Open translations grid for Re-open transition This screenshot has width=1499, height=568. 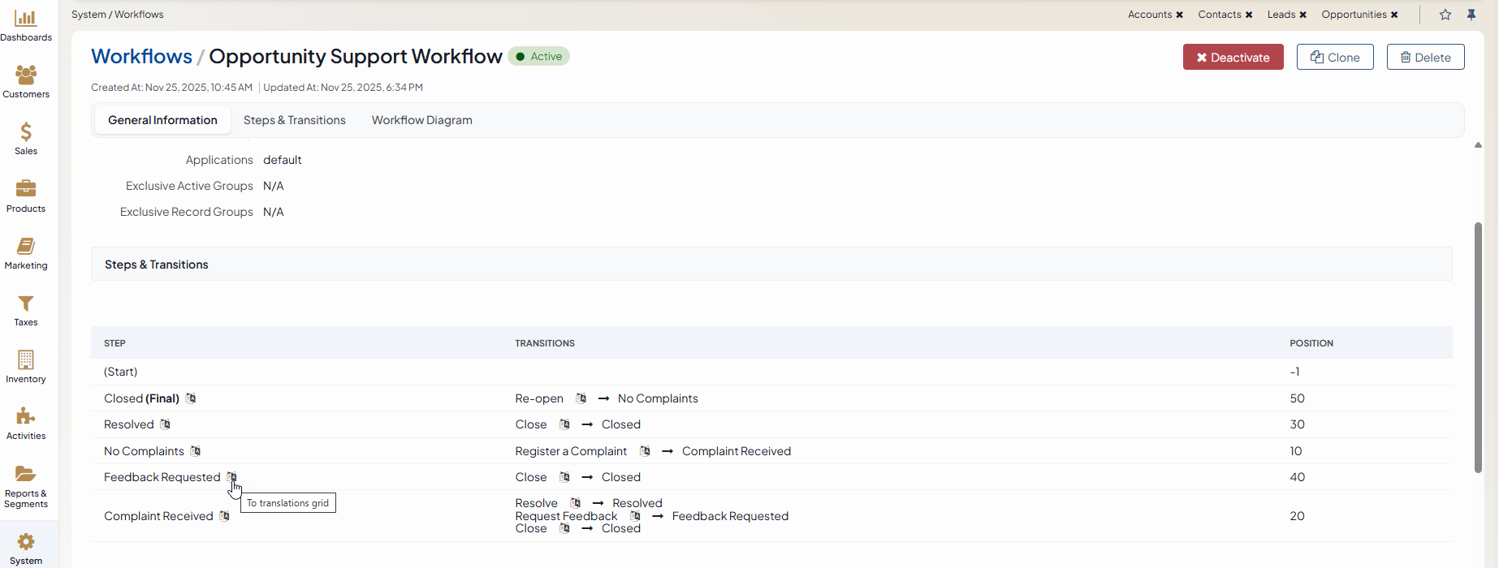[x=581, y=398]
